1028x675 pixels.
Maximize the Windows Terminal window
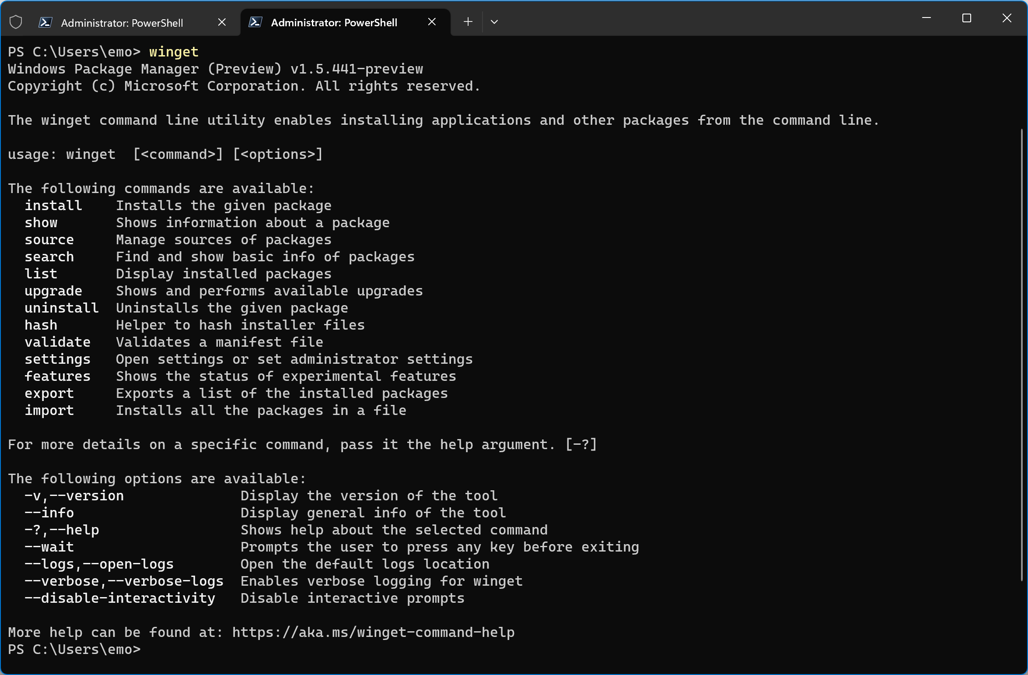pyautogui.click(x=966, y=18)
